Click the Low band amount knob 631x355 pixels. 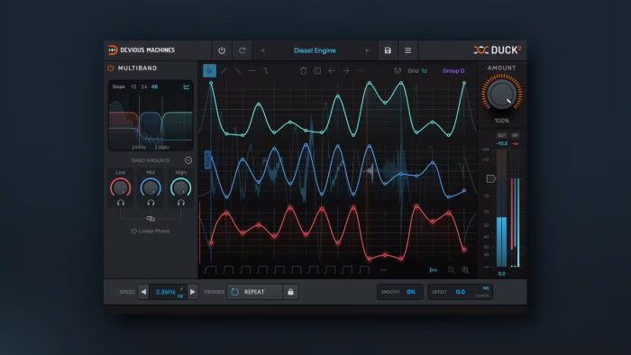120,187
